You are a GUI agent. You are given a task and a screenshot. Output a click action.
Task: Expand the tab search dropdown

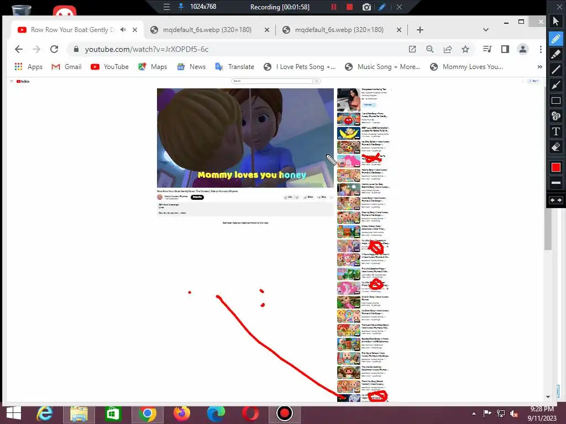pyautogui.click(x=486, y=30)
